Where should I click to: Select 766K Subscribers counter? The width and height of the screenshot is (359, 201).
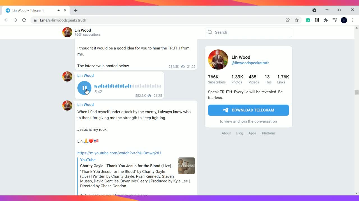pyautogui.click(x=217, y=79)
